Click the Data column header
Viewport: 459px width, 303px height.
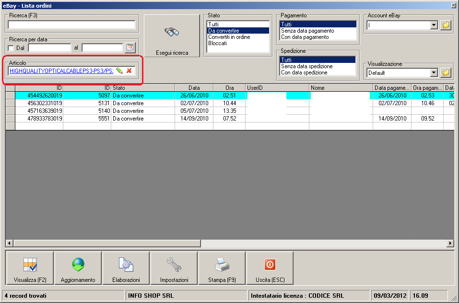point(194,87)
